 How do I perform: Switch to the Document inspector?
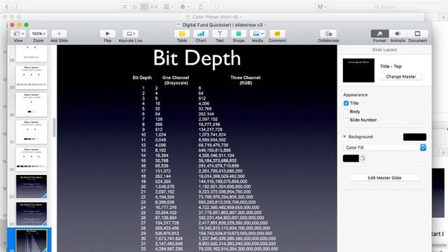pyautogui.click(x=417, y=34)
